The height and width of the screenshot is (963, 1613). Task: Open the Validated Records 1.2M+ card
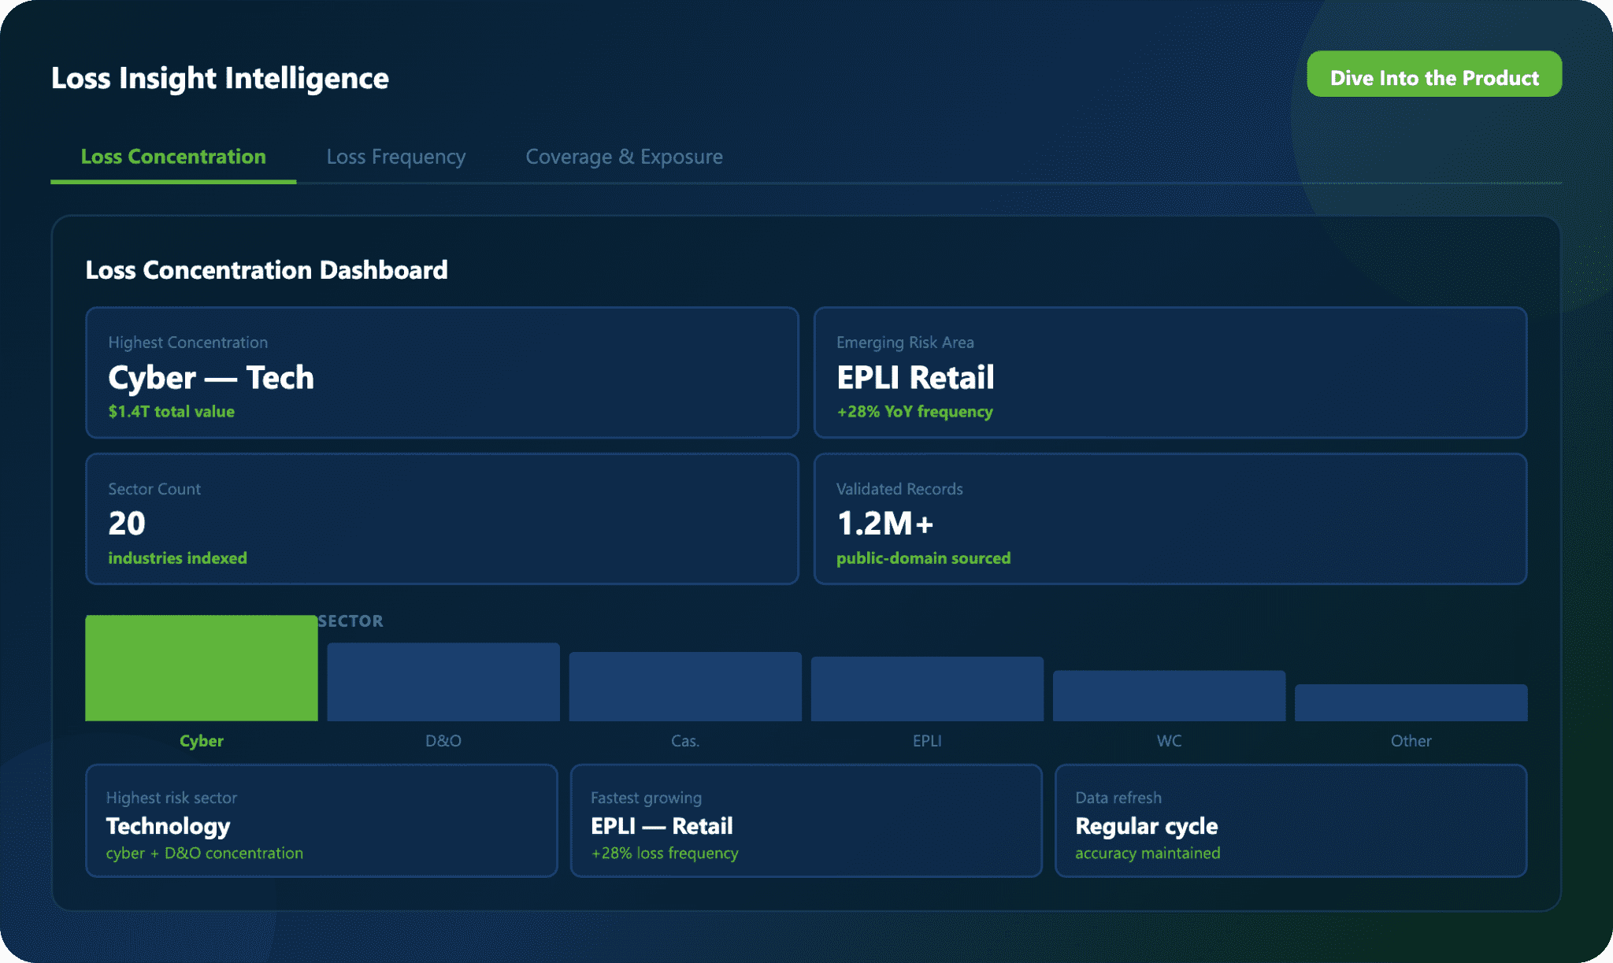(1170, 519)
